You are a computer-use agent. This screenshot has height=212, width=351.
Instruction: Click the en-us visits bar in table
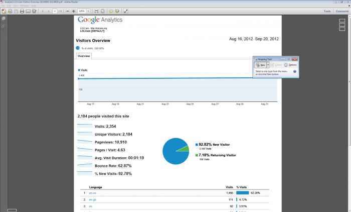pyautogui.click(x=243, y=193)
